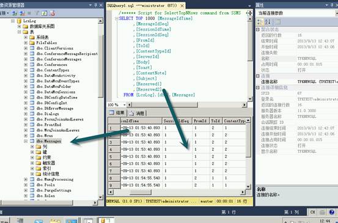The image size is (338, 223).
Task: Expand the FileTables folder node
Action: (26, 43)
